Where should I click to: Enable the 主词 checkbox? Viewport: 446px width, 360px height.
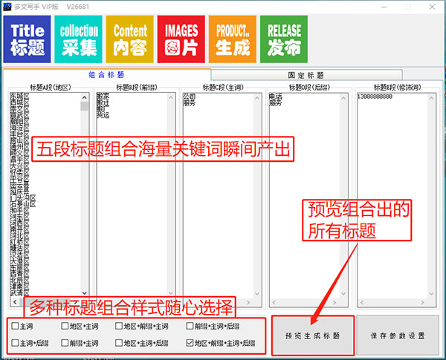(x=15, y=326)
